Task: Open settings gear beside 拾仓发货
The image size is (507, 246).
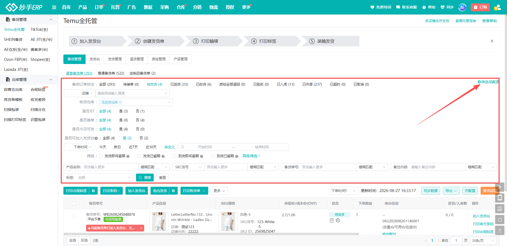Action: [173, 191]
